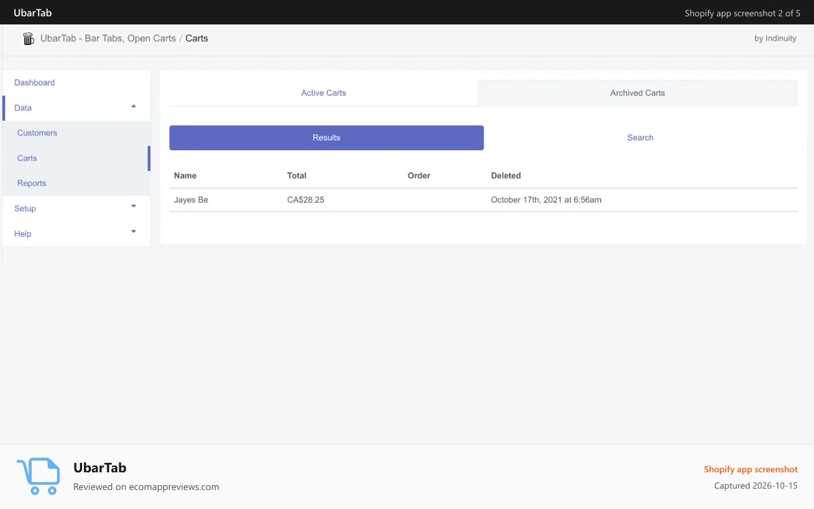The image size is (814, 509).
Task: Click the Order column header
Action: 419,176
